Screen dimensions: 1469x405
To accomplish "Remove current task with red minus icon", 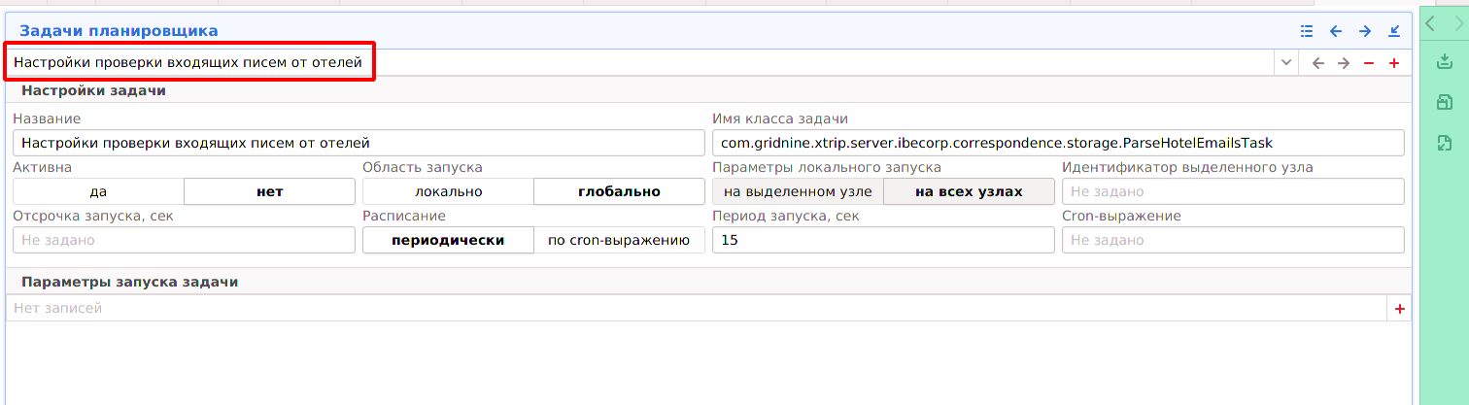I will 1369,63.
